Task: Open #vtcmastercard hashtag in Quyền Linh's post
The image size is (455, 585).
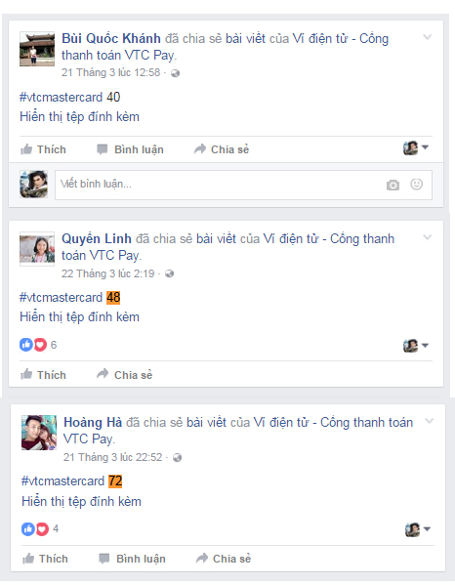Action: click(61, 297)
